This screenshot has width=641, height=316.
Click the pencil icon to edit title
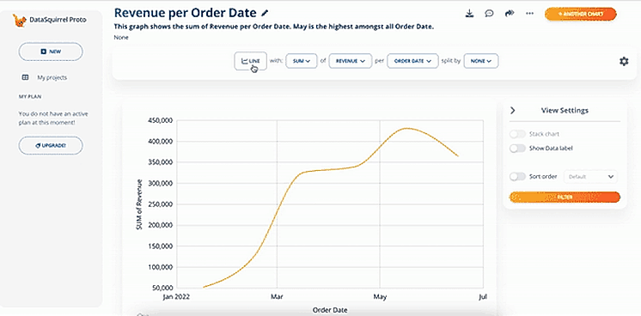[265, 13]
